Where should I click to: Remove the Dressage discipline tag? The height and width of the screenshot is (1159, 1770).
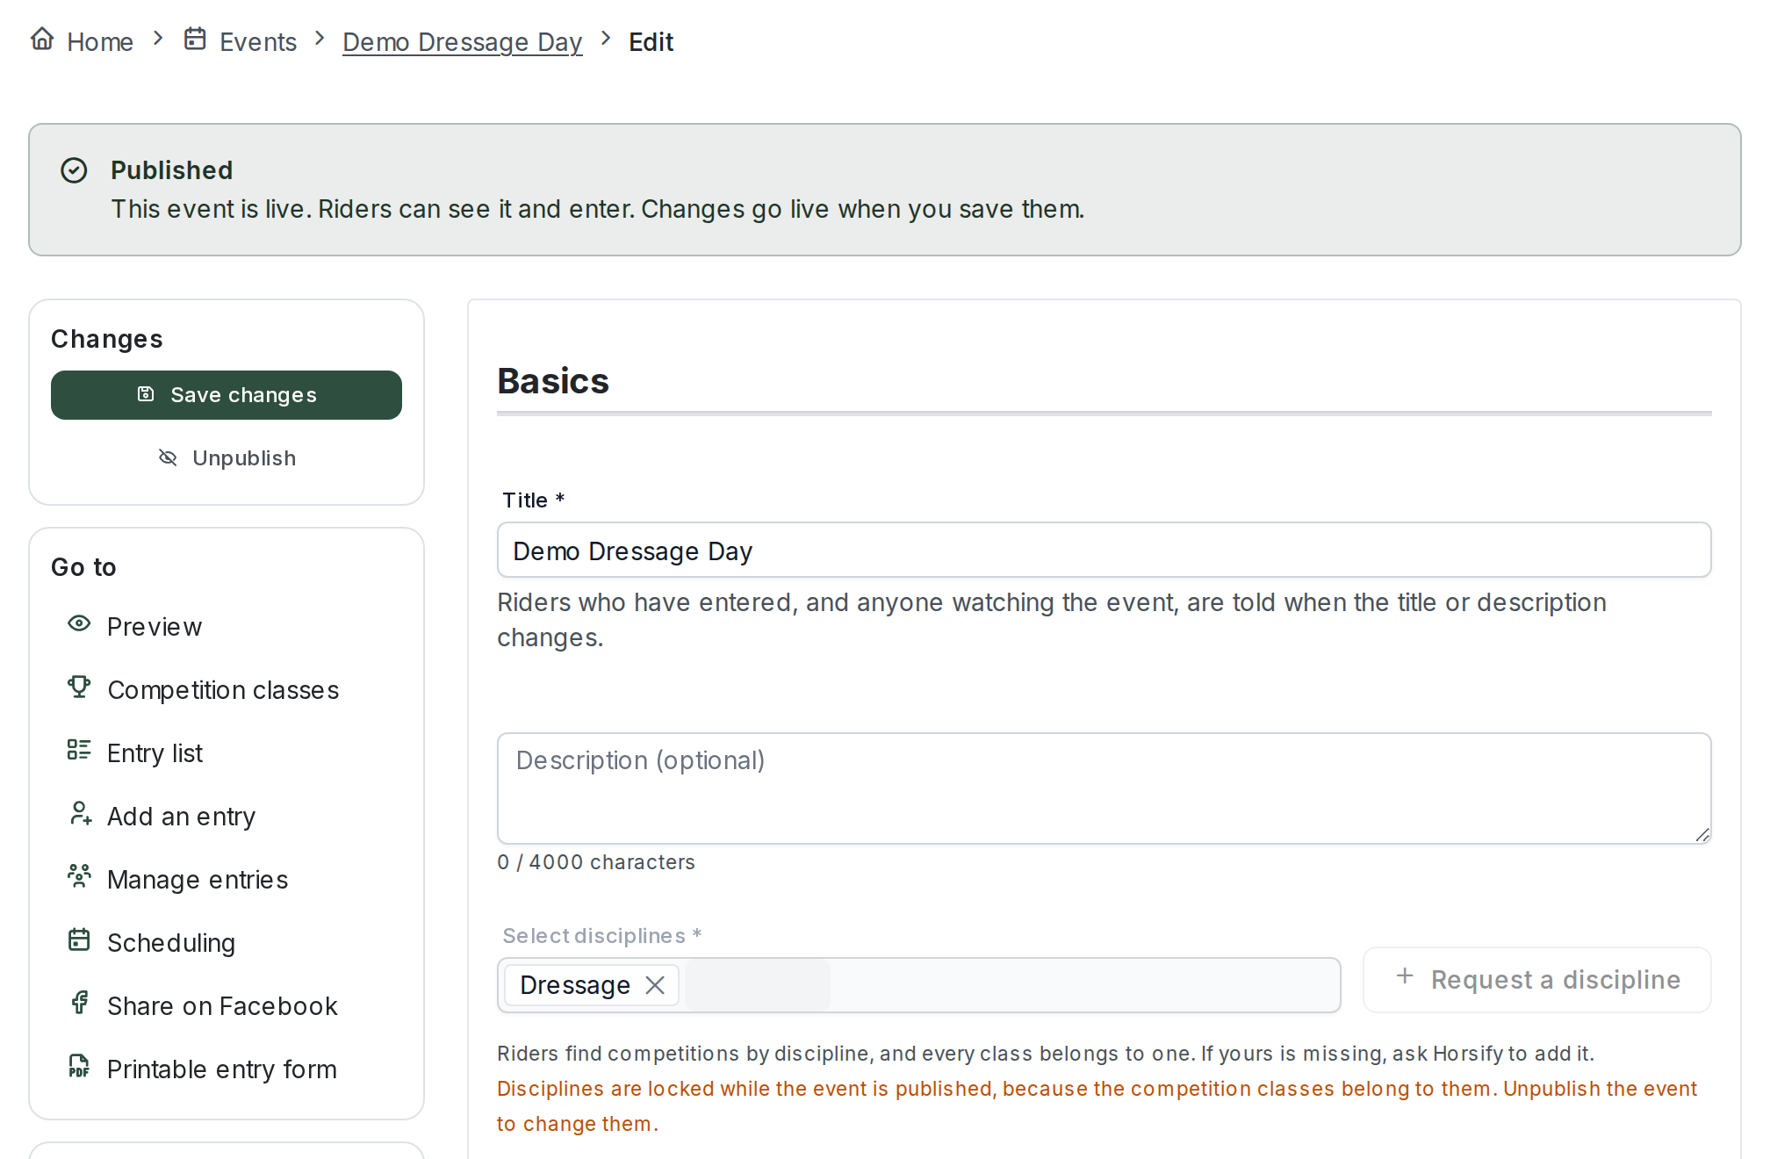[655, 985]
